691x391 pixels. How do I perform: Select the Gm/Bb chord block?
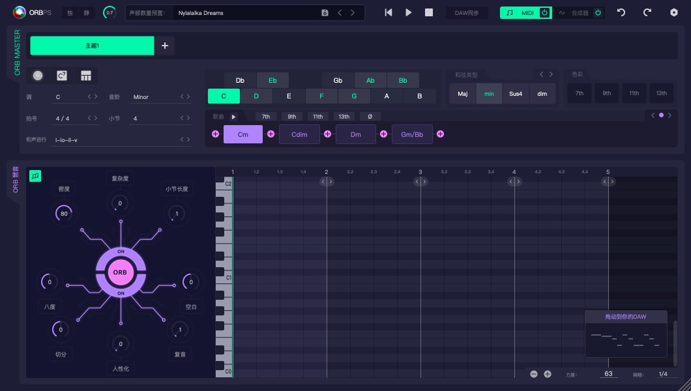[412, 134]
